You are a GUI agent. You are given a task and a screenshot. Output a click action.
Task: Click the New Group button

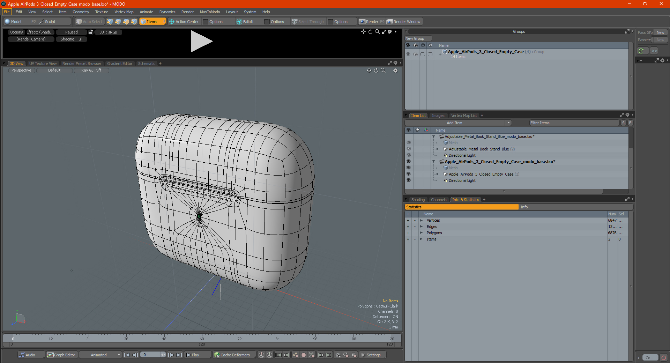(x=418, y=38)
